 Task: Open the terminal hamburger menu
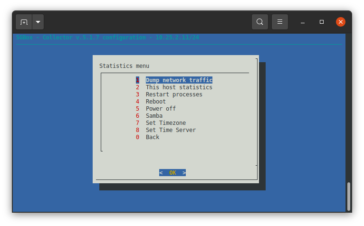pos(280,22)
